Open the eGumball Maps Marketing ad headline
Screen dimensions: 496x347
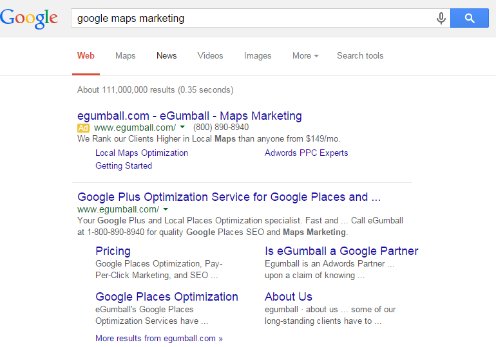[x=189, y=116]
